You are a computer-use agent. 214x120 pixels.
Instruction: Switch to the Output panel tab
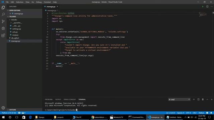pos(58,99)
